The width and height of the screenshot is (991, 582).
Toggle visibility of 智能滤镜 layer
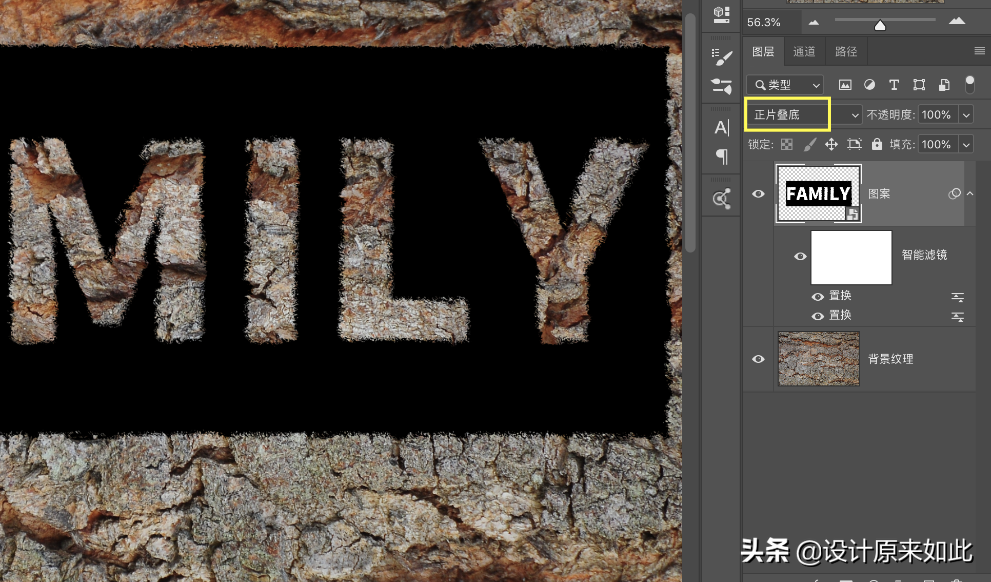coord(800,257)
